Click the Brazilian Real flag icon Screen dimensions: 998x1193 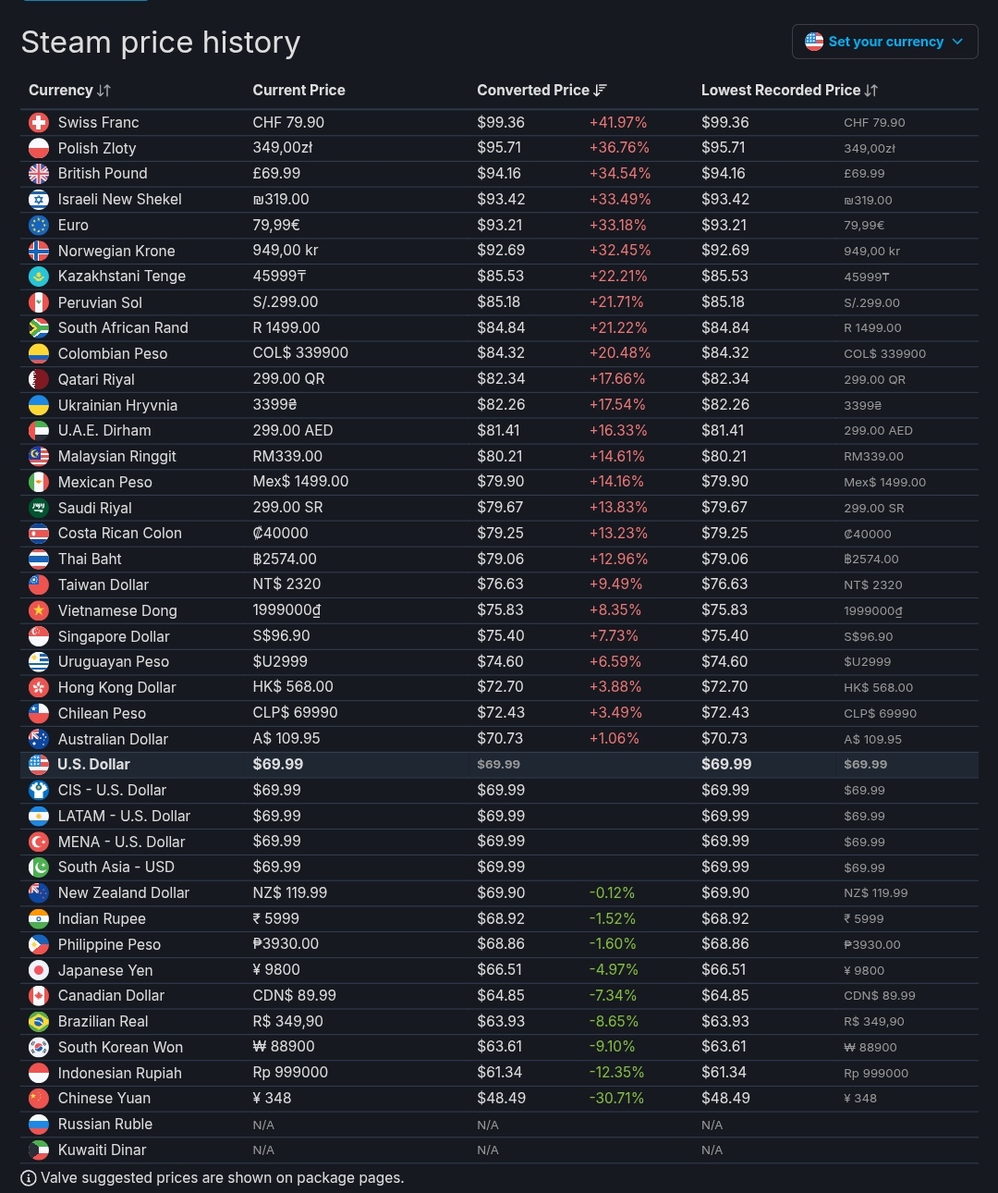pos(39,1022)
